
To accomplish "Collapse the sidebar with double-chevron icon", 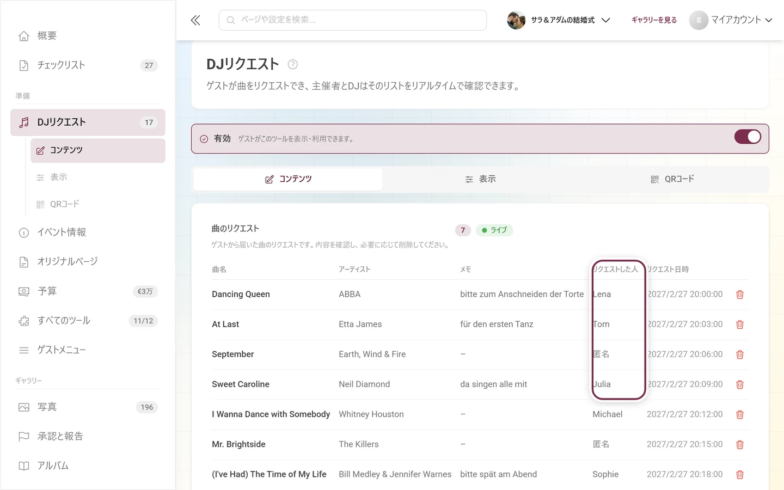I will (195, 20).
